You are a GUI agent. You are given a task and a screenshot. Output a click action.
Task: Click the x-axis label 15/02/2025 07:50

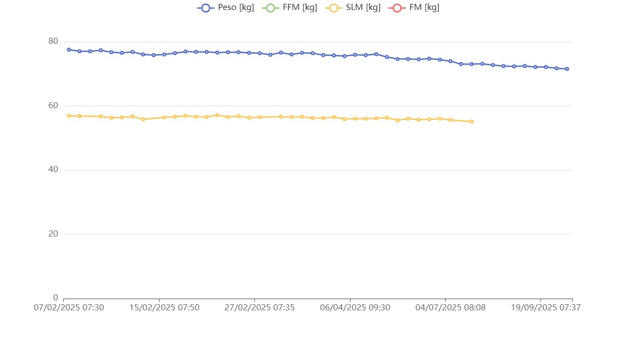click(x=164, y=307)
